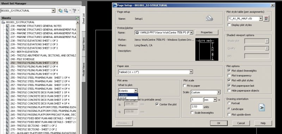This screenshot has height=134, width=282.
Task: Switch to the Sheet List tab
Action: point(84,19)
